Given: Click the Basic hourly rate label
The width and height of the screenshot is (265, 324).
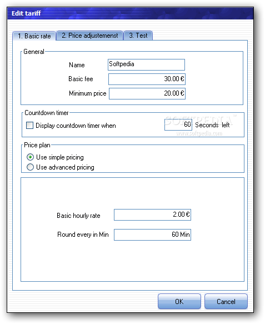Looking at the screenshot, I should (78, 216).
